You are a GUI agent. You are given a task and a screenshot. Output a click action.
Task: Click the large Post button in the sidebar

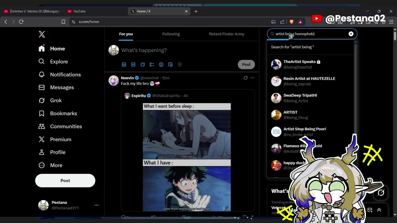point(65,181)
